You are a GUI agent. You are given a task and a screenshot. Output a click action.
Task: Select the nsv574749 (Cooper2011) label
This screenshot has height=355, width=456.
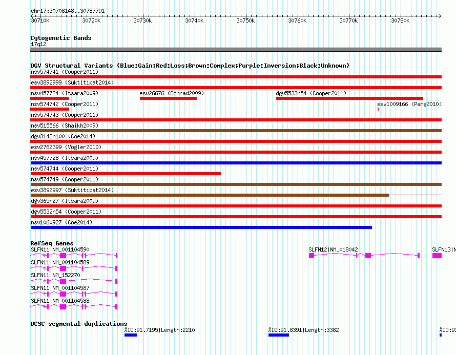coord(65,179)
